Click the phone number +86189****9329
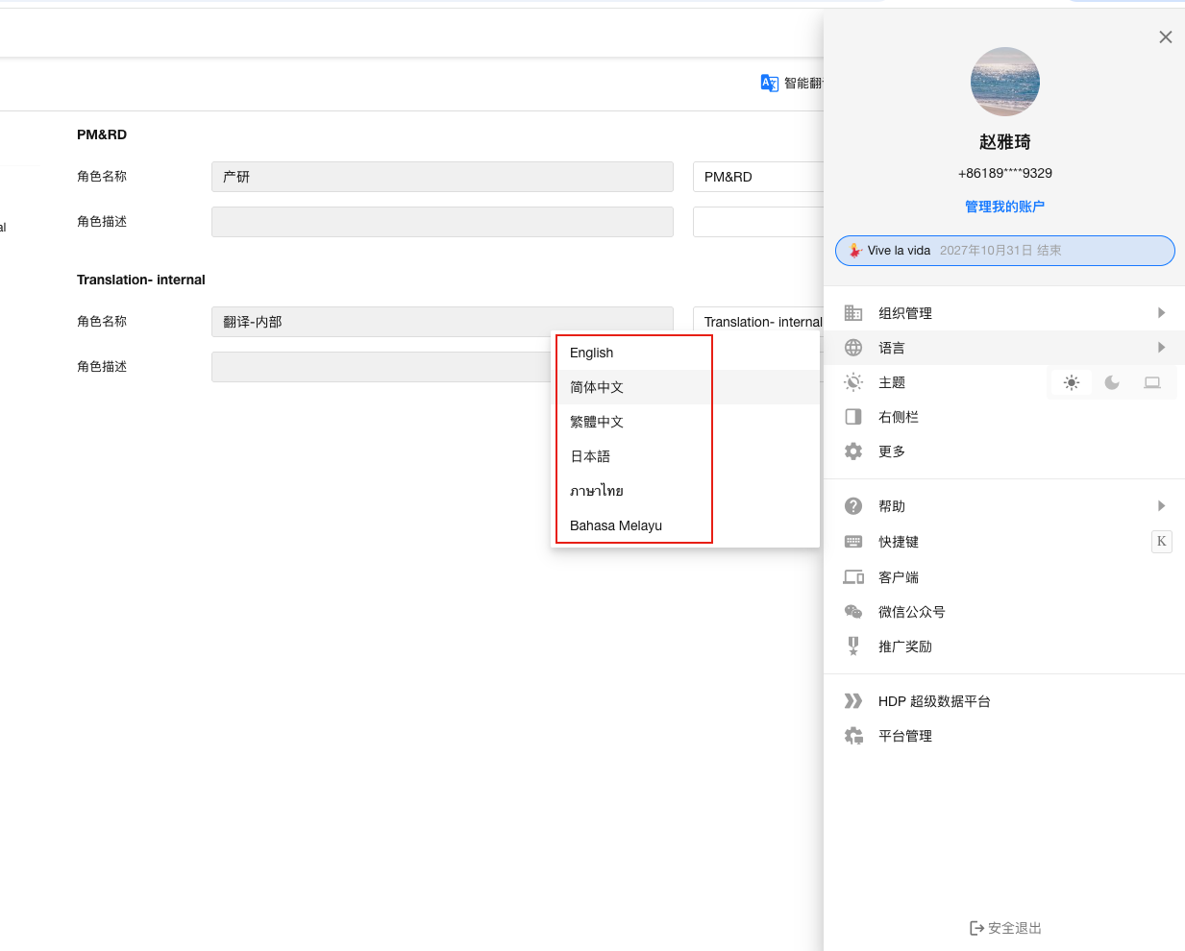The width and height of the screenshot is (1185, 951). tap(1004, 173)
